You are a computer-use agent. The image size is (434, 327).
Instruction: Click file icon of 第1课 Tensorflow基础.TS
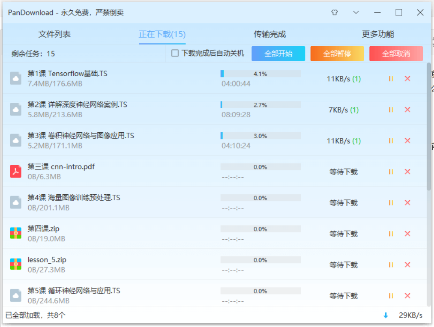pos(16,78)
